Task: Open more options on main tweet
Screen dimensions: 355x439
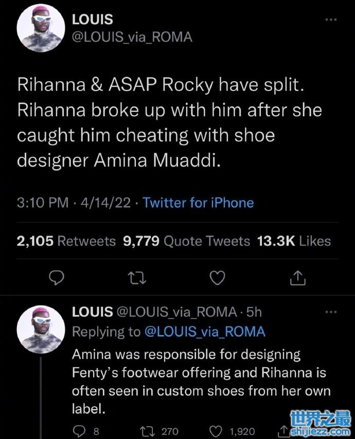Action: click(x=331, y=20)
